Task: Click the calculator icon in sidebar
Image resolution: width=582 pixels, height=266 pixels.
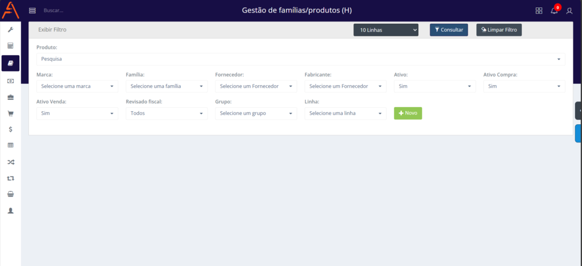Action: [x=10, y=46]
